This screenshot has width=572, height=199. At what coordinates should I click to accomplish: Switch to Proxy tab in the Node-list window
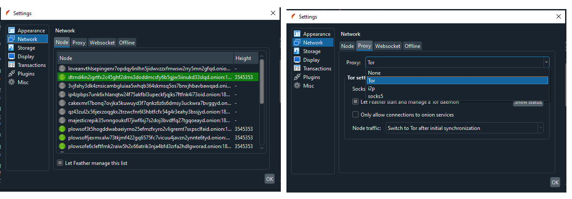(x=79, y=42)
